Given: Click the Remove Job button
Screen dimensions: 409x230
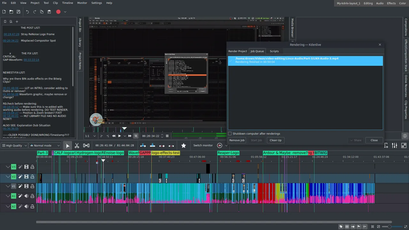Looking at the screenshot, I should coord(237,140).
